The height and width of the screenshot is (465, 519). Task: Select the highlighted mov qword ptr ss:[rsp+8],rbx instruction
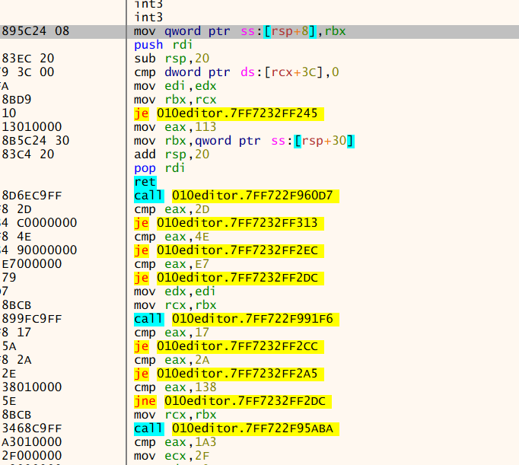coord(240,31)
